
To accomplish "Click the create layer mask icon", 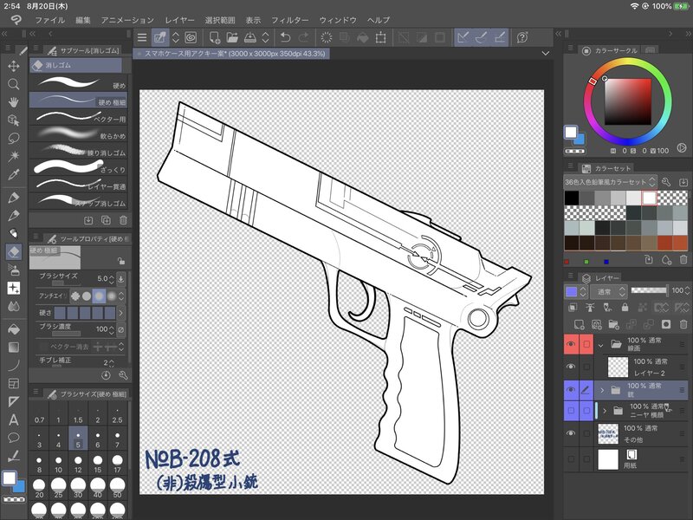I will tap(666, 324).
